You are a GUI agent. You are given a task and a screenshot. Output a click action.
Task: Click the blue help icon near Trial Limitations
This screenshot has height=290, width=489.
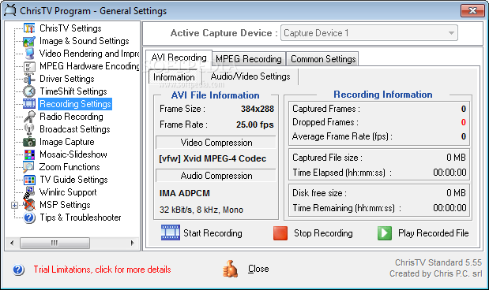tap(18, 270)
